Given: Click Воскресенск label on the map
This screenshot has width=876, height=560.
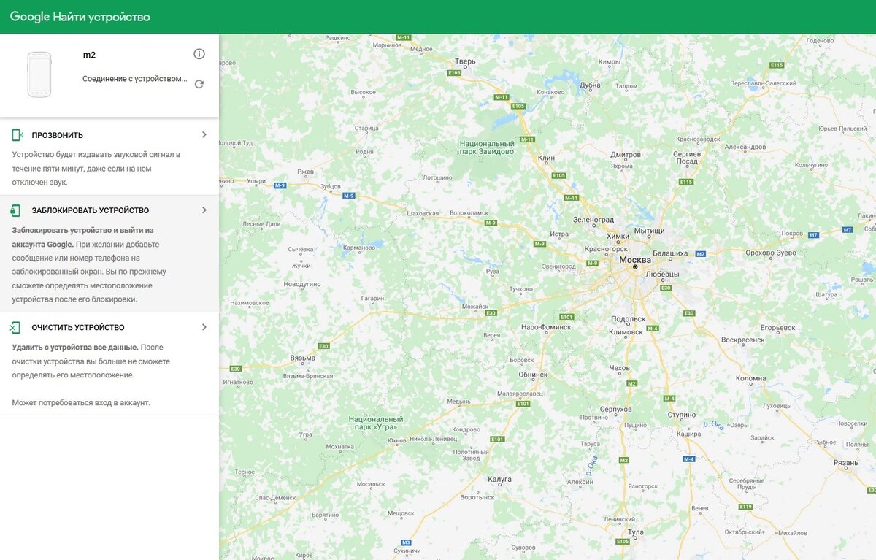Looking at the screenshot, I should 743,340.
